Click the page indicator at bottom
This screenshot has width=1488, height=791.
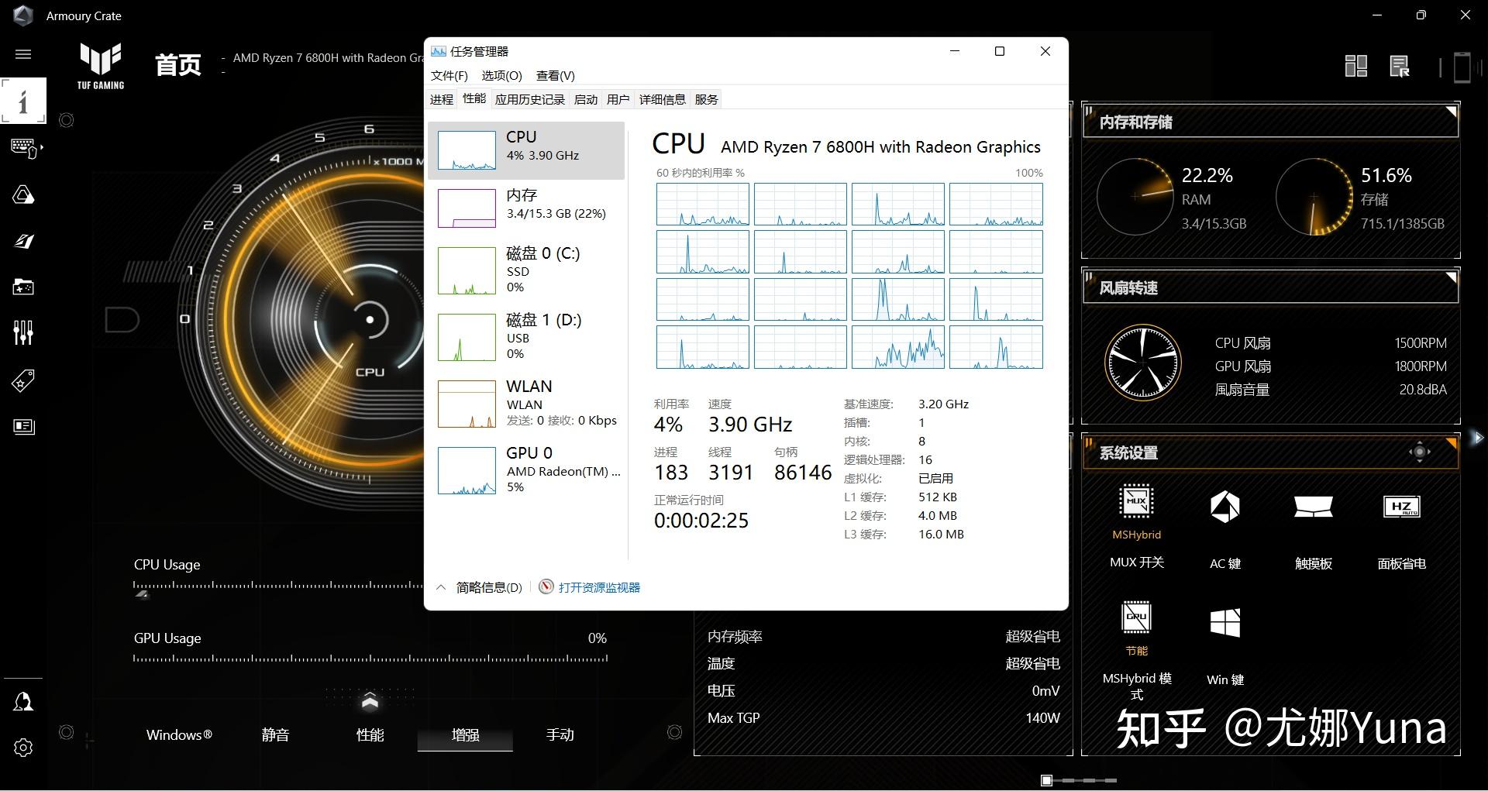point(1080,780)
